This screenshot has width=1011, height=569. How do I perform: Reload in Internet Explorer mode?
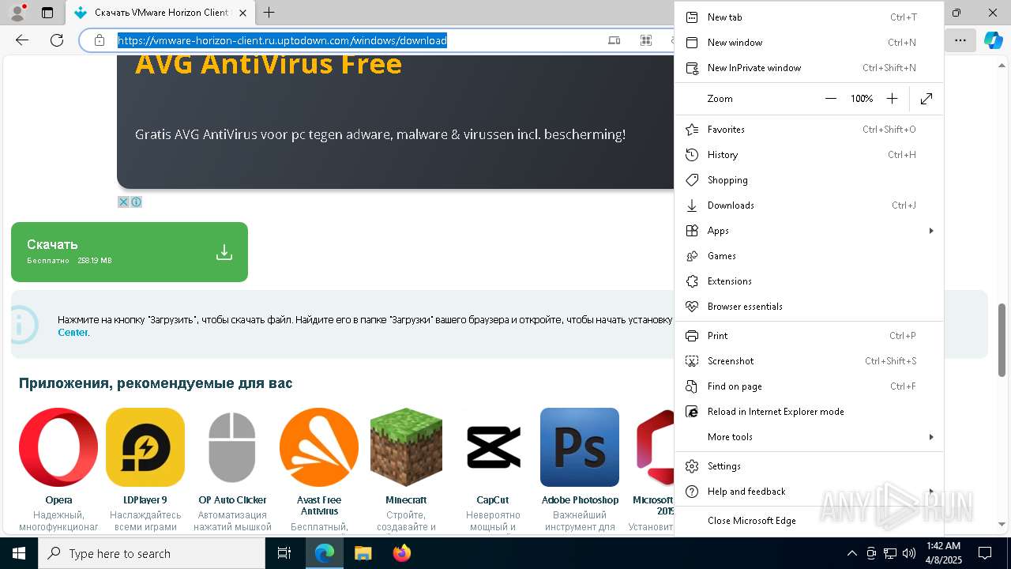point(809,412)
